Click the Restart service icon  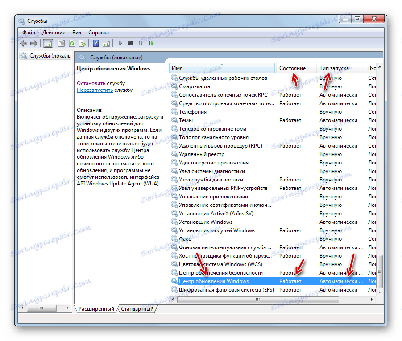click(151, 43)
